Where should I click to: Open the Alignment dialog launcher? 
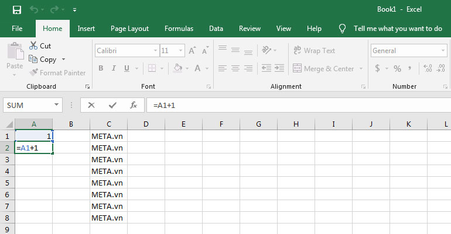coord(364,86)
